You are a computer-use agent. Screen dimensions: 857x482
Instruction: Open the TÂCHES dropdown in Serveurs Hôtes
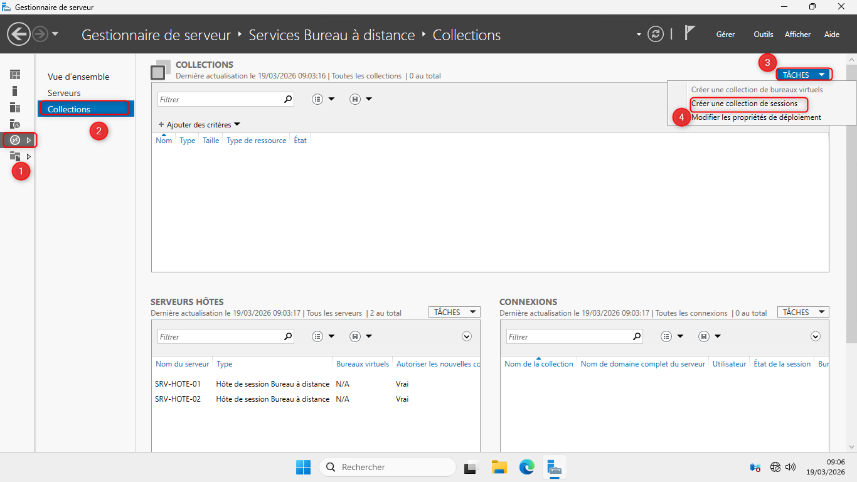(454, 312)
